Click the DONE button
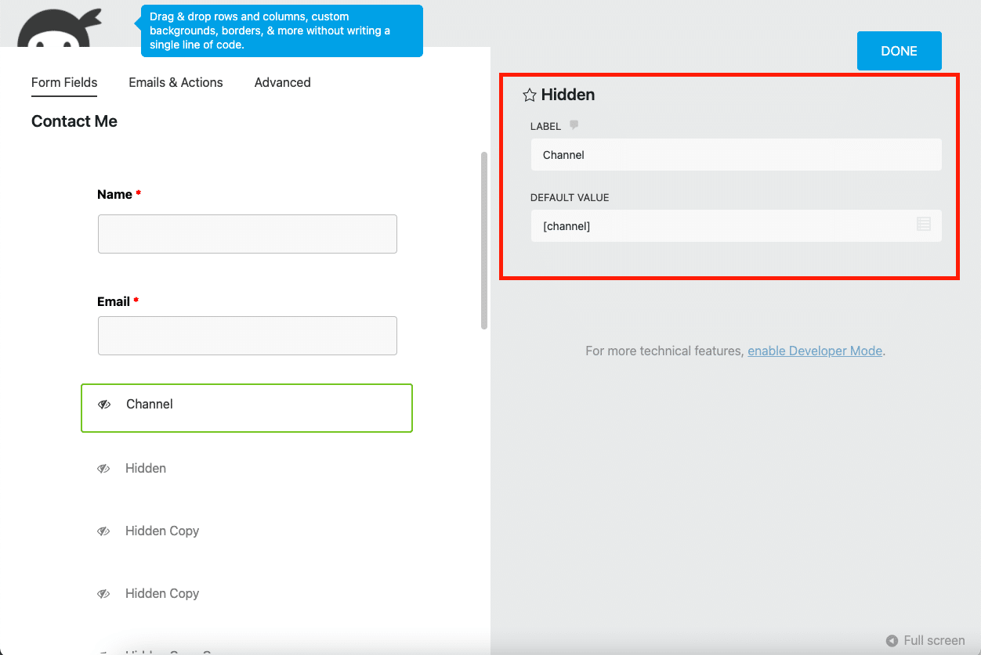The image size is (981, 655). click(899, 50)
